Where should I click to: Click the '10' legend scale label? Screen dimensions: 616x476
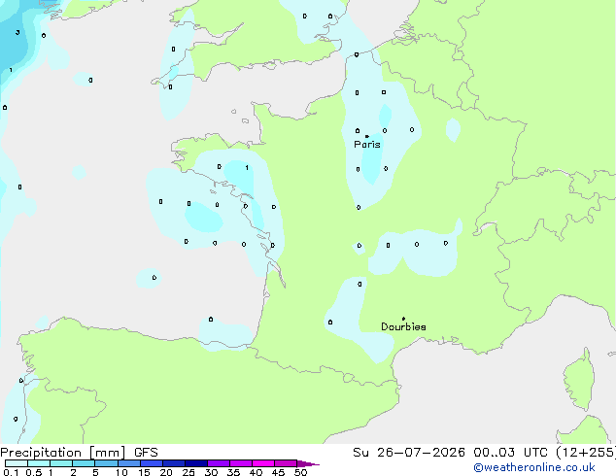click(x=121, y=472)
